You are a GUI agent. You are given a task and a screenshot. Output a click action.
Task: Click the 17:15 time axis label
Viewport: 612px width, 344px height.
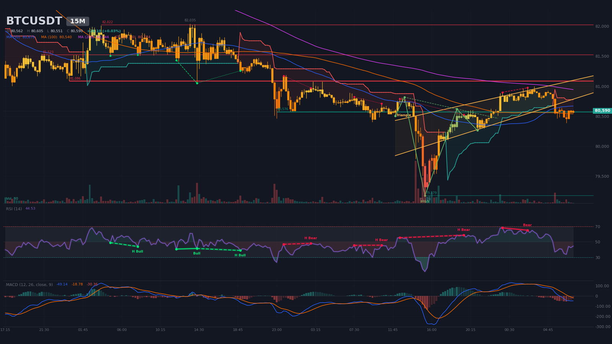[x=5, y=330]
